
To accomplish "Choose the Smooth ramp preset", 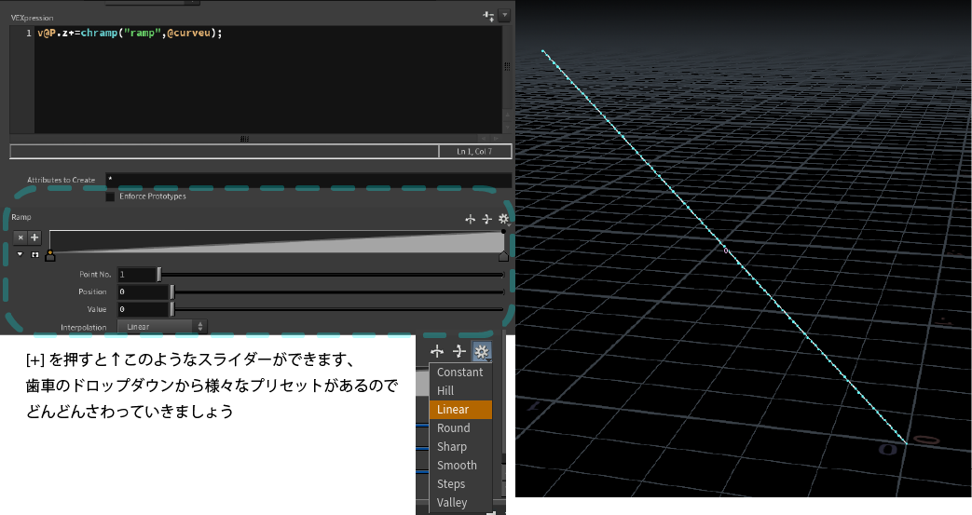I will point(460,466).
